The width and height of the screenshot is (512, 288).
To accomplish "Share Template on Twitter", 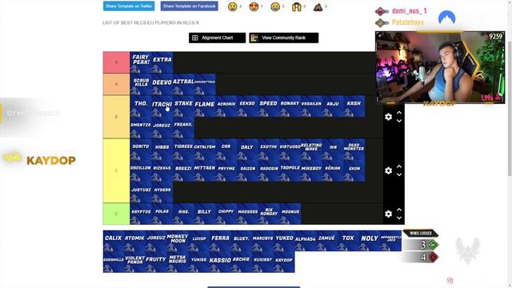I will coord(129,6).
